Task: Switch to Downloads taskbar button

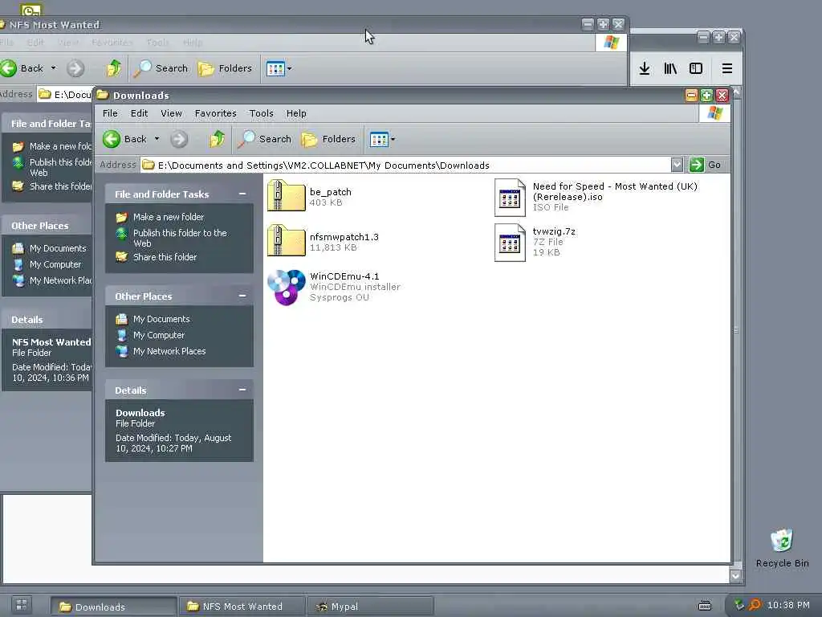Action: coord(113,607)
